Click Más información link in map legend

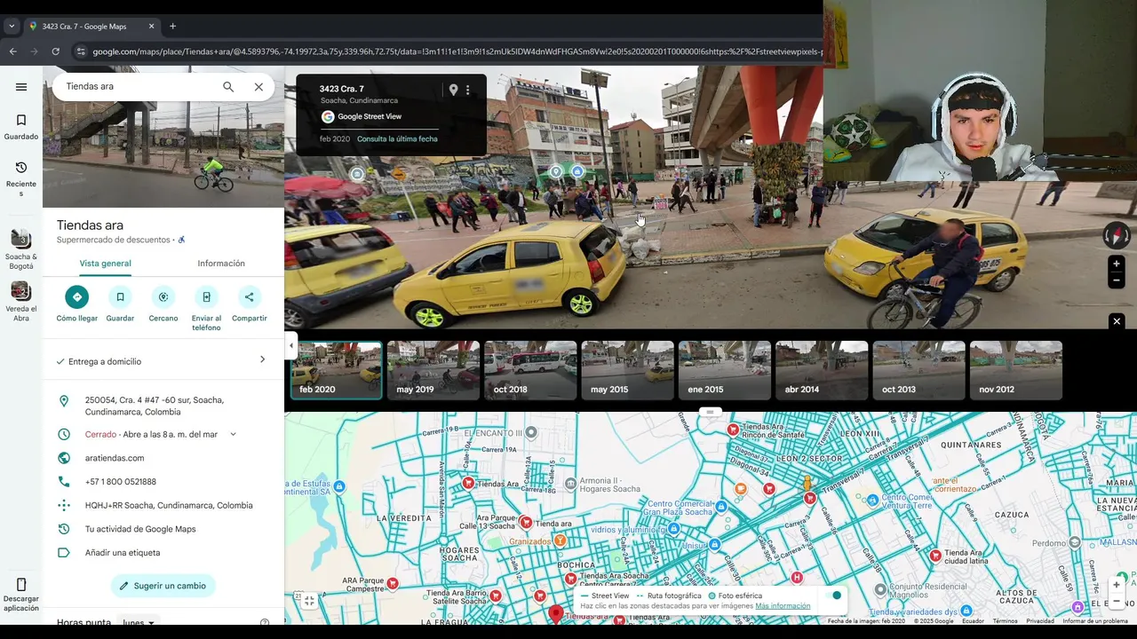point(783,606)
